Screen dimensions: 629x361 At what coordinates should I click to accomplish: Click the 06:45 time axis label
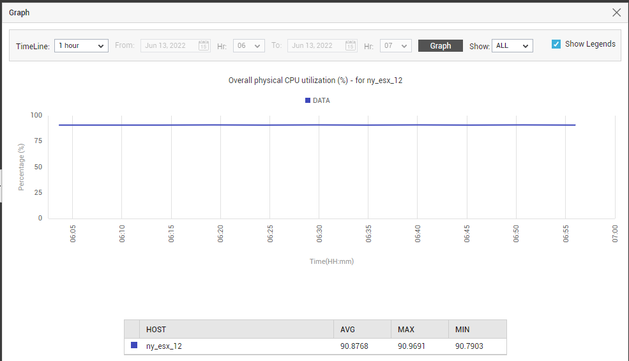click(x=467, y=234)
